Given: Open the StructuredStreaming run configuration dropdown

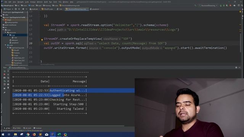Looking at the screenshot, I should point(208,6).
